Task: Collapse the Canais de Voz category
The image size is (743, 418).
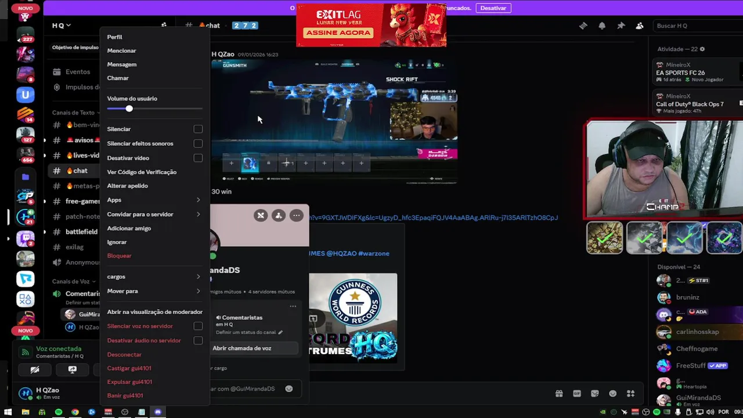Action: 74,282
